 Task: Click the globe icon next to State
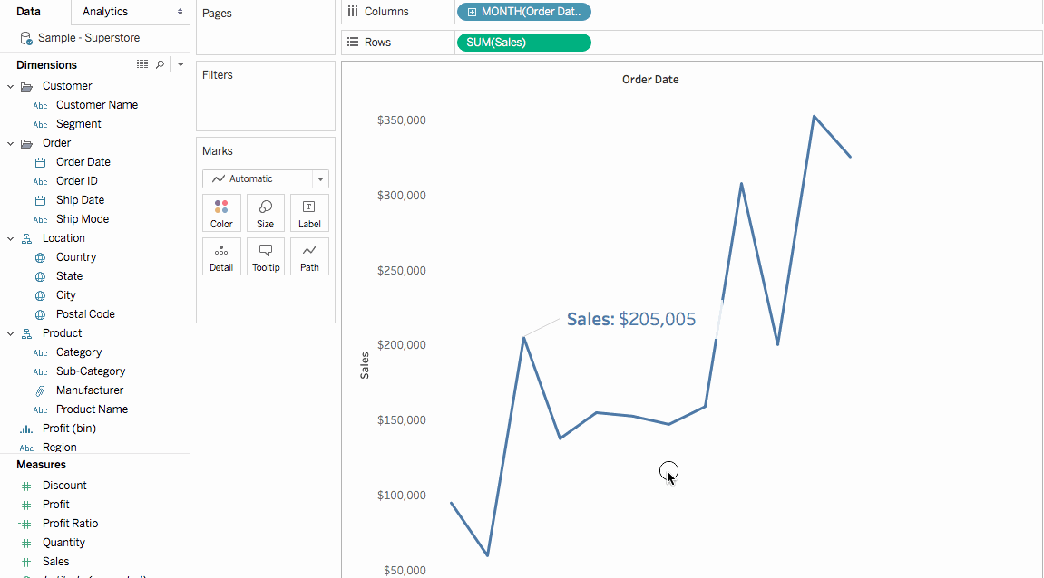[x=40, y=276]
